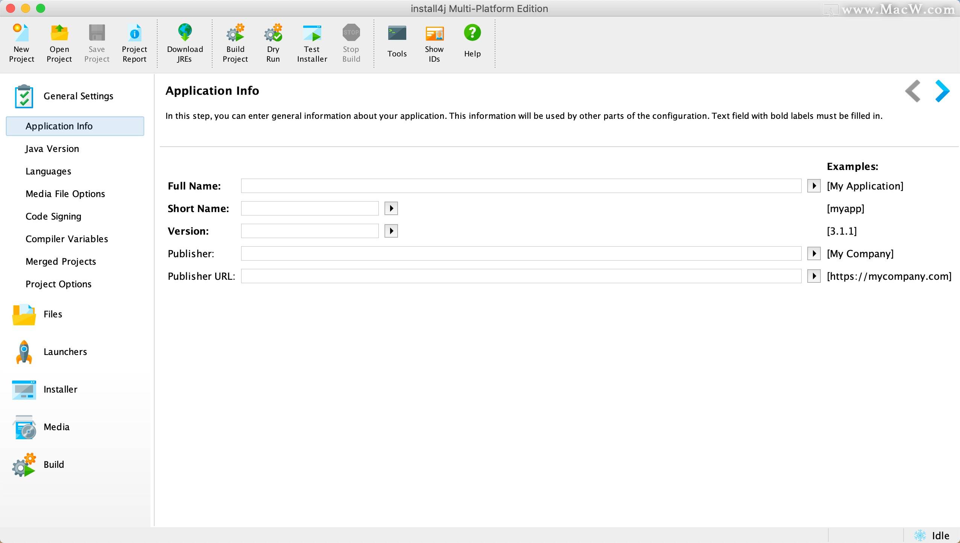
Task: Open the General Settings section label
Action: pyautogui.click(x=78, y=96)
